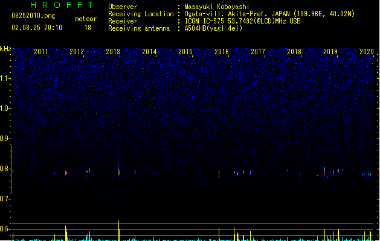Click the 2014 time marker

pyautogui.click(x=149, y=52)
